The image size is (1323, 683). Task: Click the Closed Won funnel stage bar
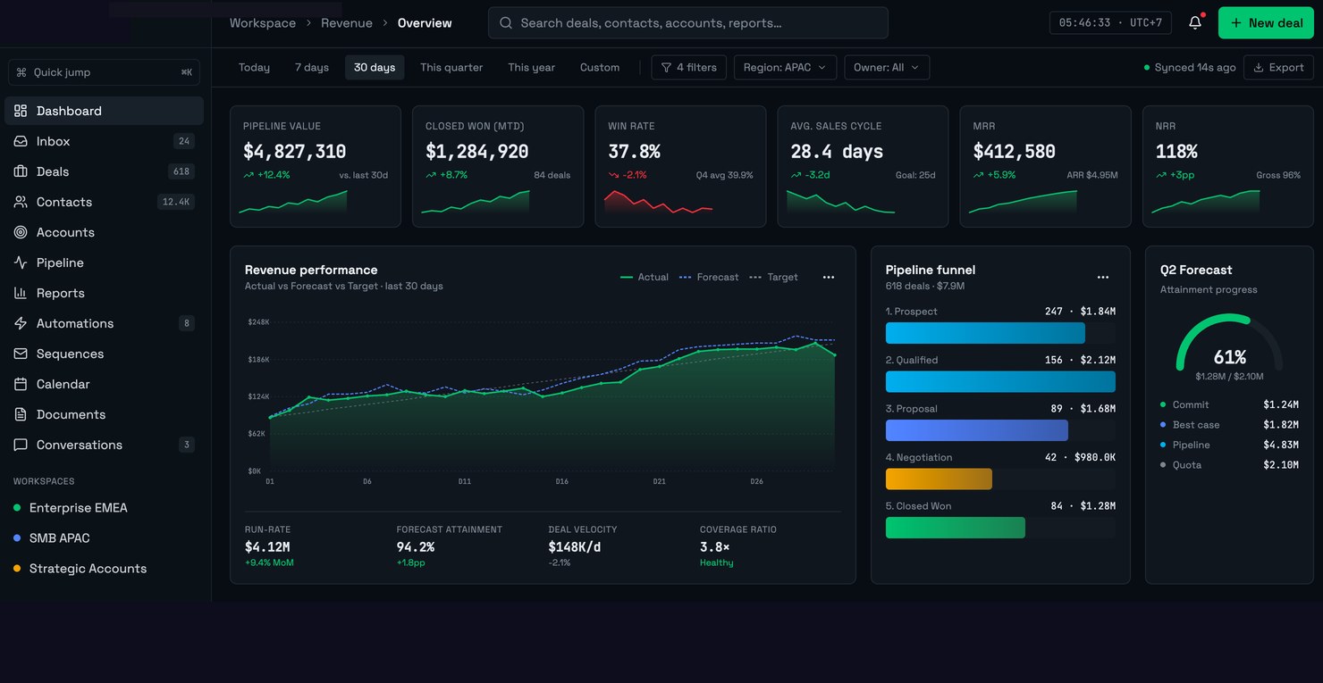click(956, 528)
